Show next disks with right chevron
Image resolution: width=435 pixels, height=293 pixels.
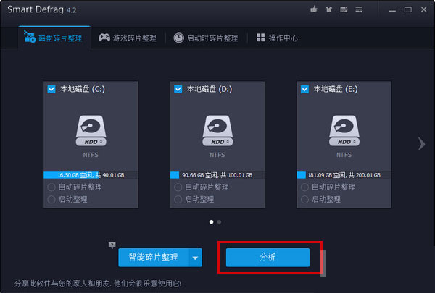(422, 144)
